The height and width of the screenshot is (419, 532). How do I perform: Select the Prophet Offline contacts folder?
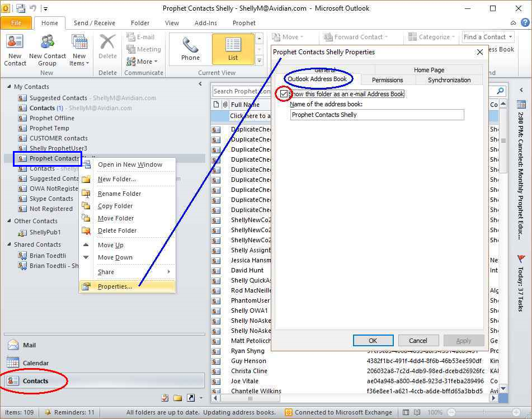click(52, 118)
